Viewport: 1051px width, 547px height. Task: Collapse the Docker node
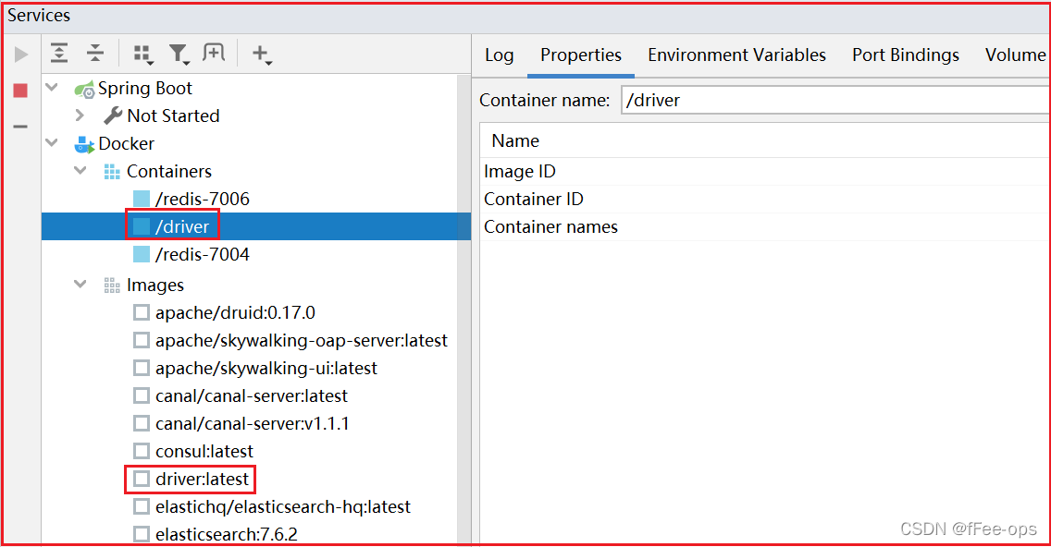(x=52, y=142)
